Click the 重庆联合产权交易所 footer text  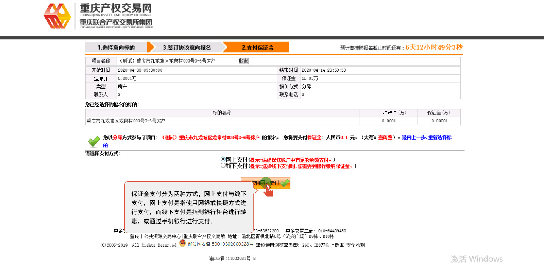click(x=204, y=236)
